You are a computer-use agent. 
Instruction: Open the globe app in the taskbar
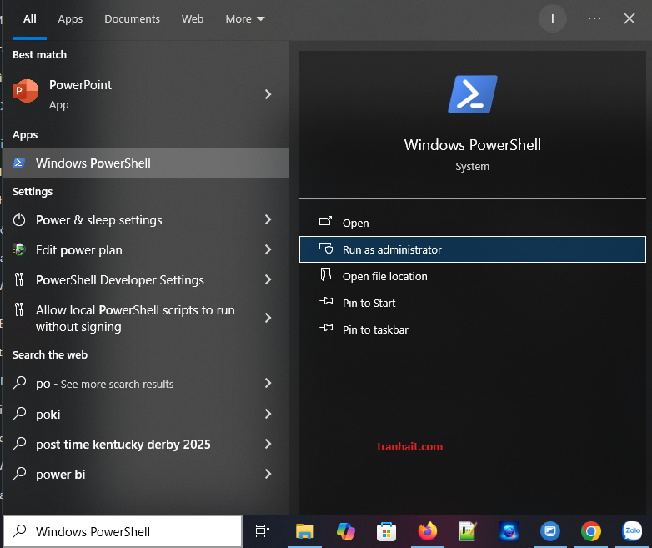(509, 531)
